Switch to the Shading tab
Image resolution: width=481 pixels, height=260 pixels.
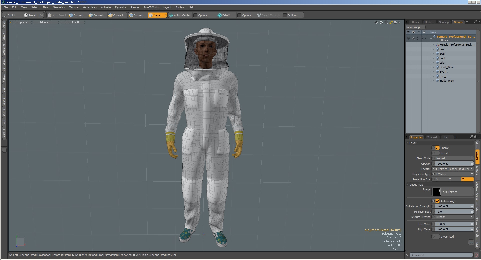(444, 22)
